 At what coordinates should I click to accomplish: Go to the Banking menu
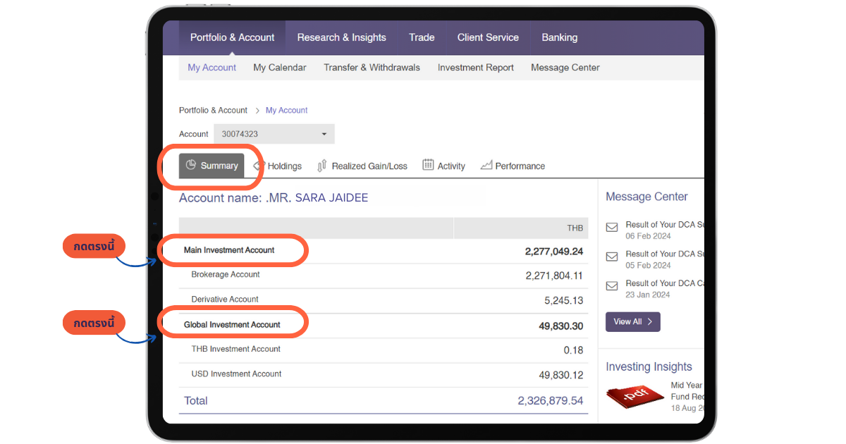(559, 37)
